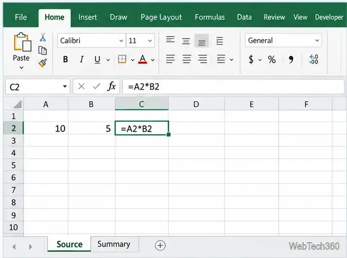Image resolution: width=347 pixels, height=258 pixels.
Task: Select the Home tab
Action: [x=54, y=17]
